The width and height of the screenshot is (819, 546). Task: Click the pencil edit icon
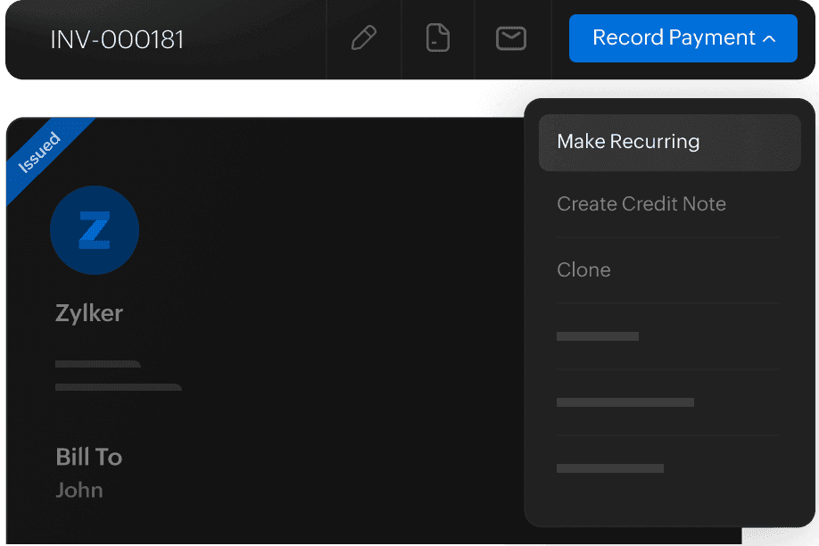click(363, 38)
